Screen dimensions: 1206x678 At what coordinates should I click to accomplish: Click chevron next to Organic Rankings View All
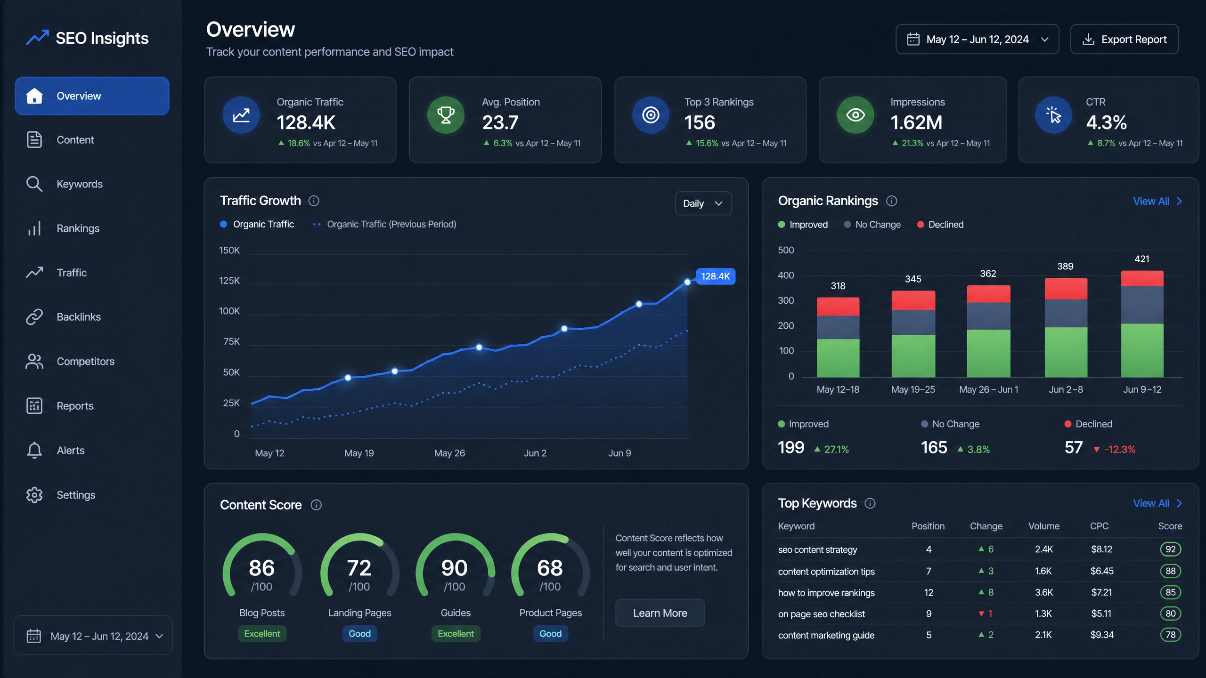(x=1180, y=201)
